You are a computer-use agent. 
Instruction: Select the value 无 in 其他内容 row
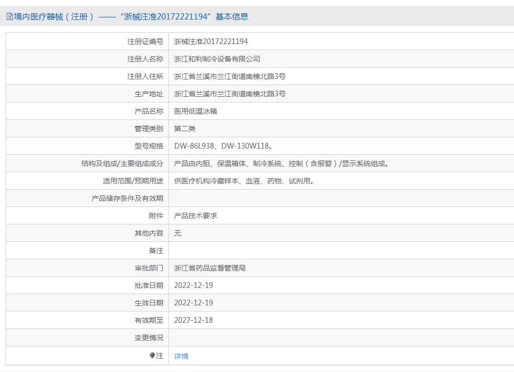click(x=177, y=233)
